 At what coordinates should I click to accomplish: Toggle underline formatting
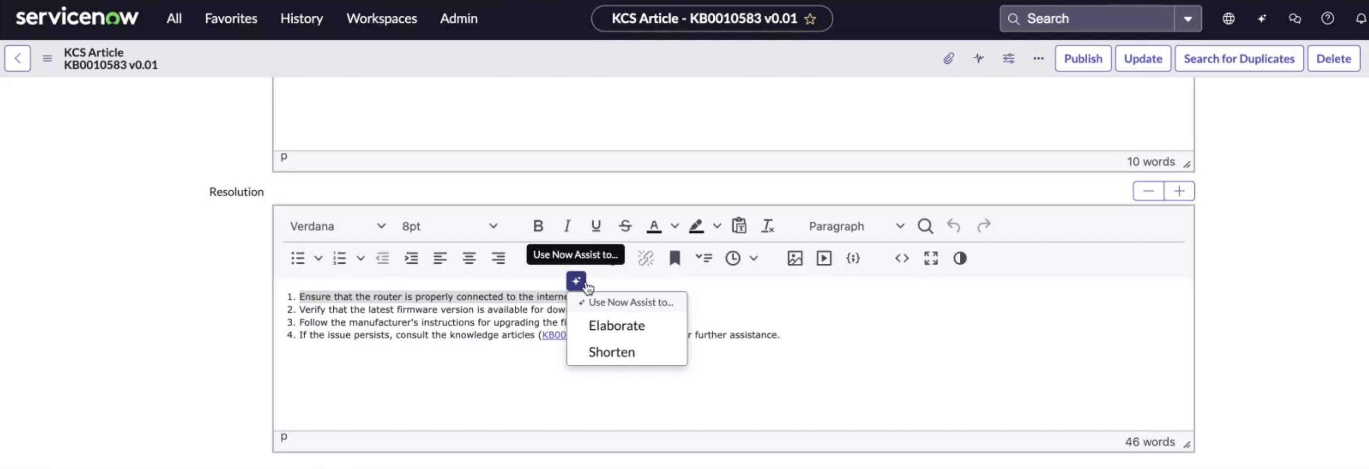click(x=596, y=226)
